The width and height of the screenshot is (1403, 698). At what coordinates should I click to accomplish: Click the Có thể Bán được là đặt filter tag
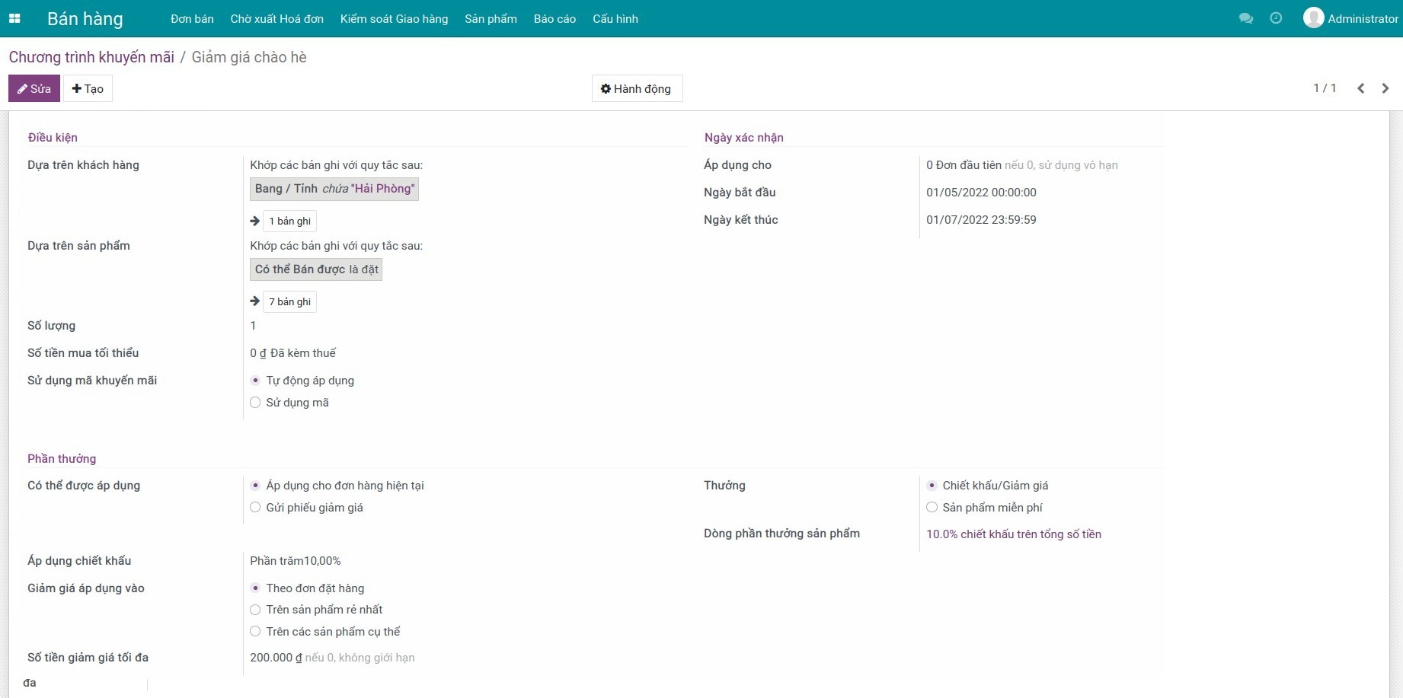pos(316,269)
